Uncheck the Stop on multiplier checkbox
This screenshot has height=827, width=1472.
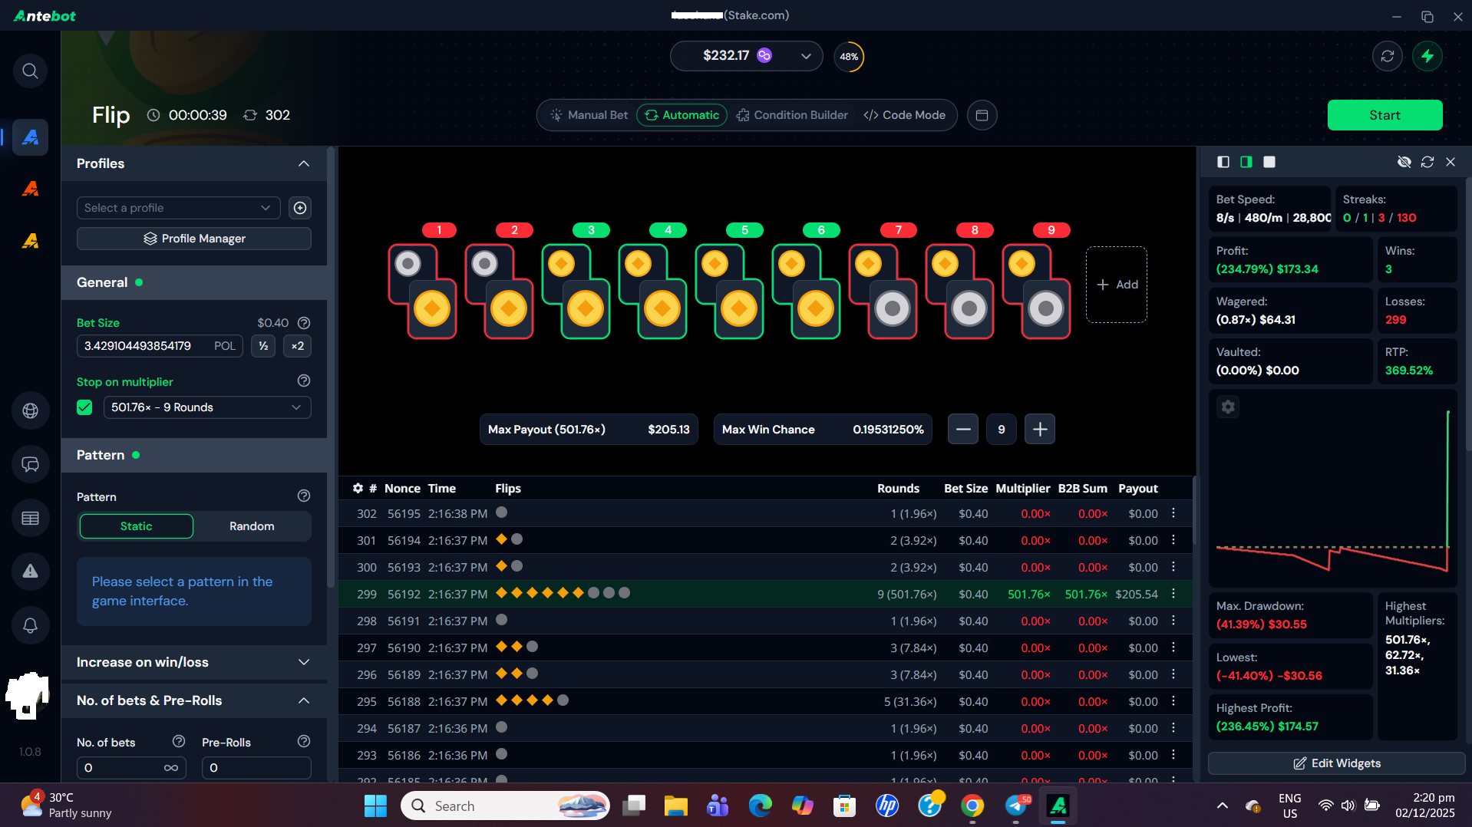(x=84, y=407)
